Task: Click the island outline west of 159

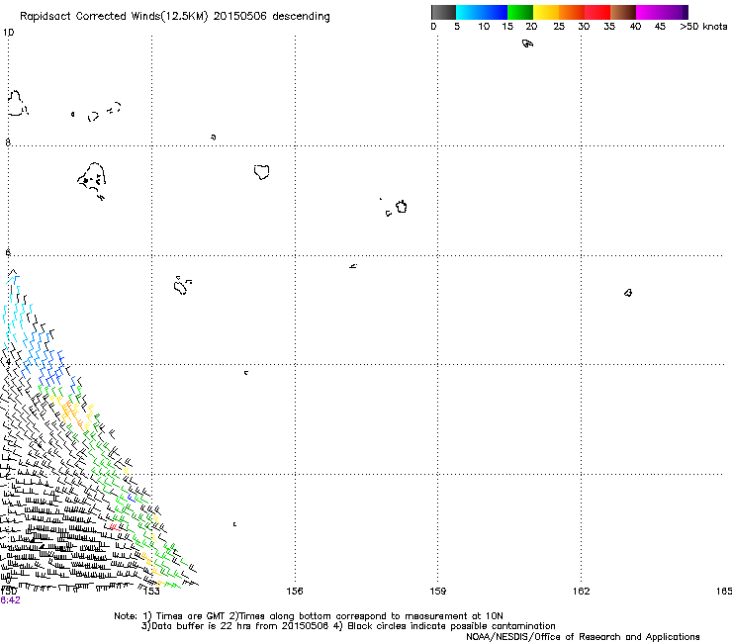Action: click(401, 207)
